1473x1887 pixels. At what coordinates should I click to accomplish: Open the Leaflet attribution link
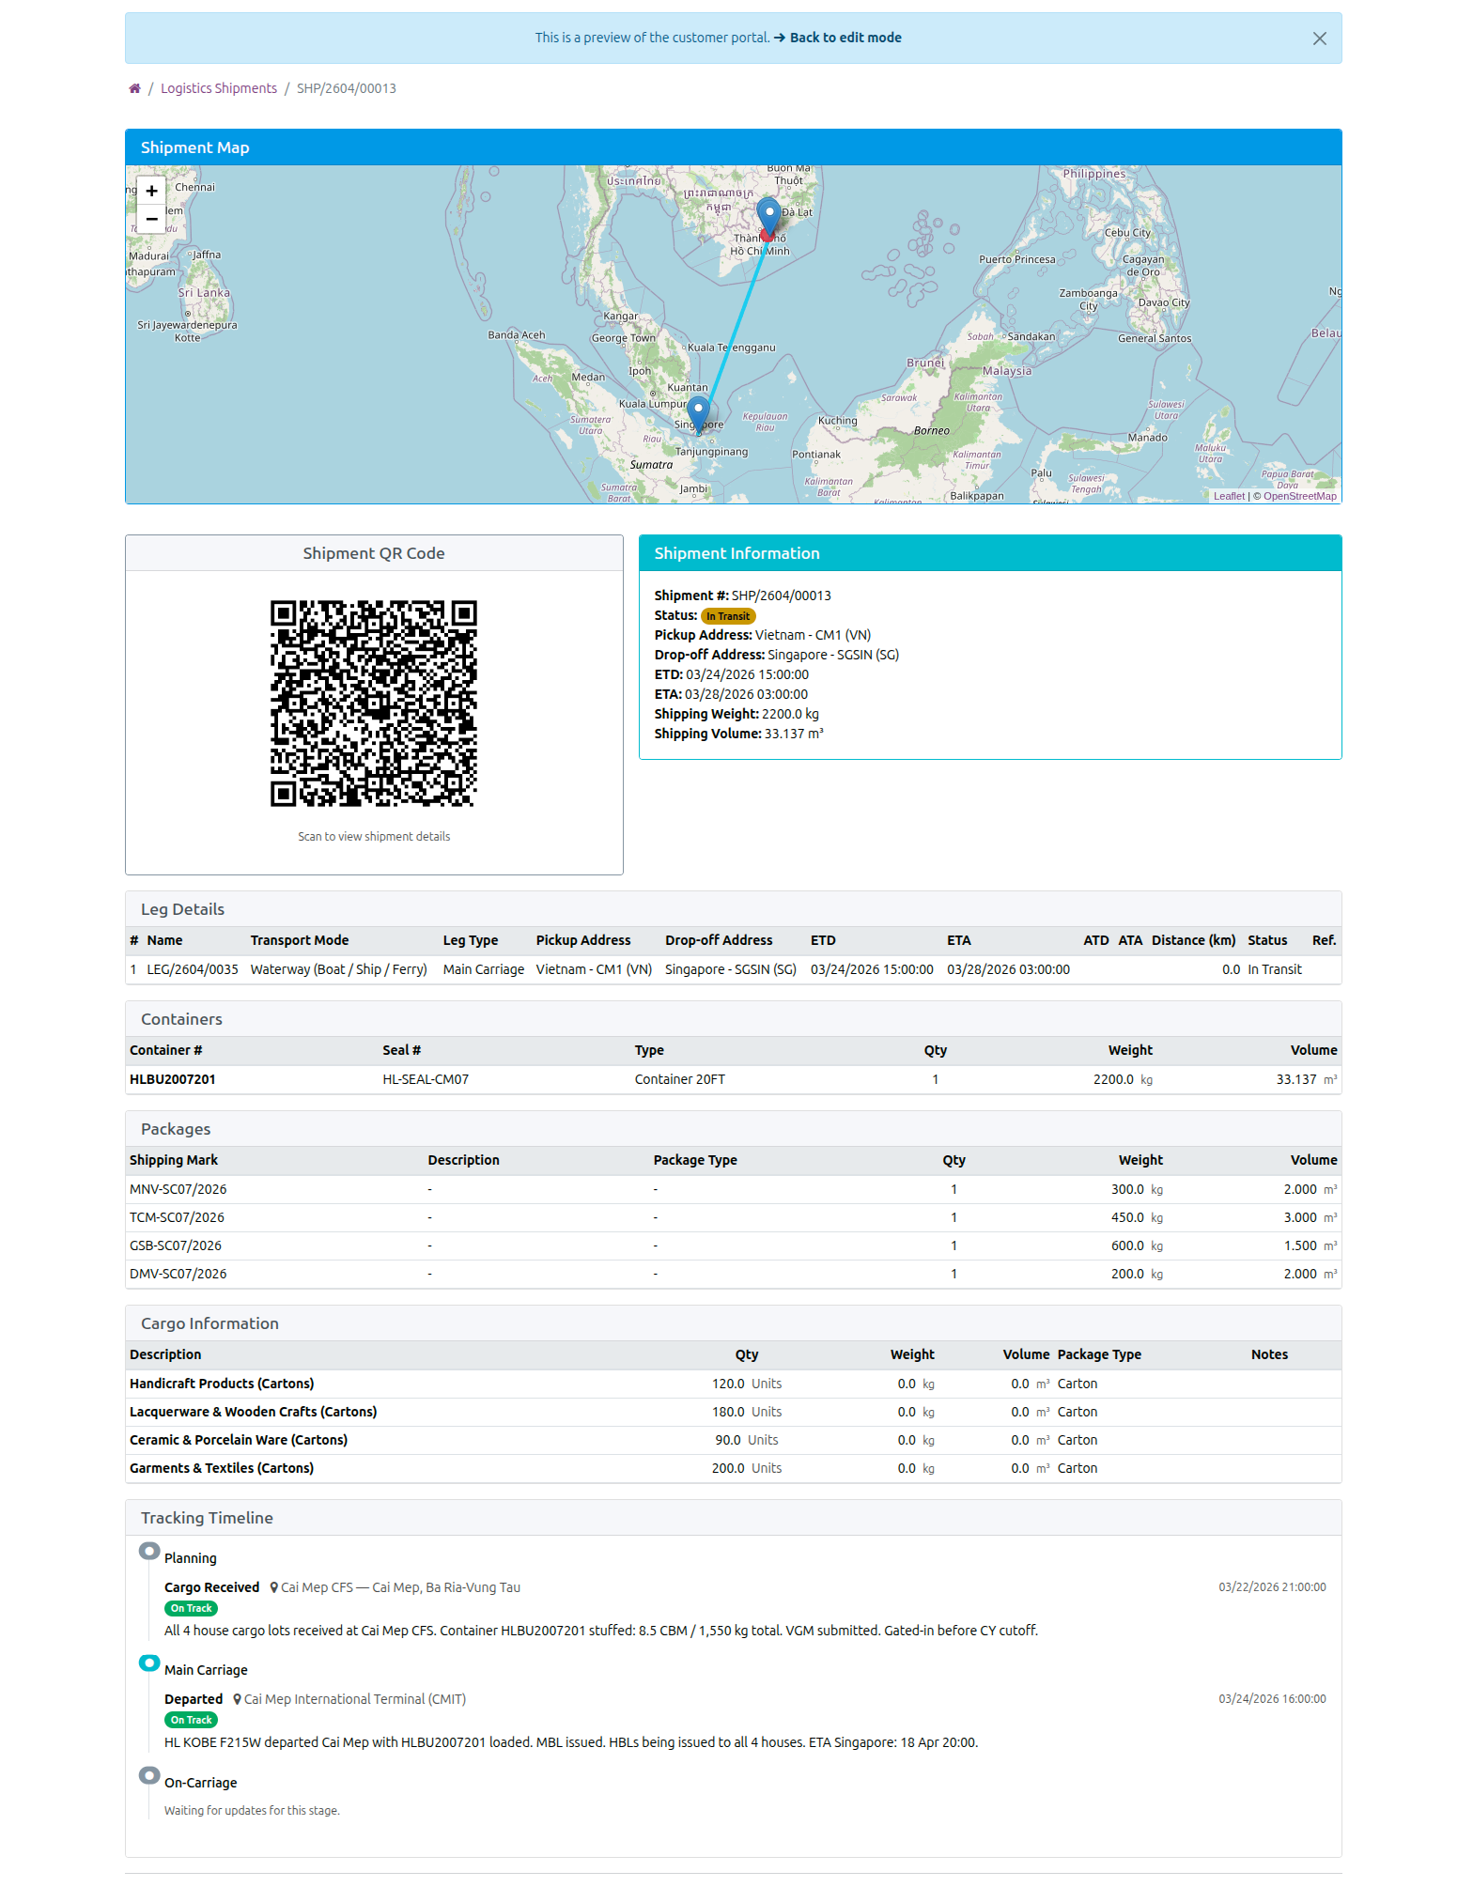click(1228, 496)
